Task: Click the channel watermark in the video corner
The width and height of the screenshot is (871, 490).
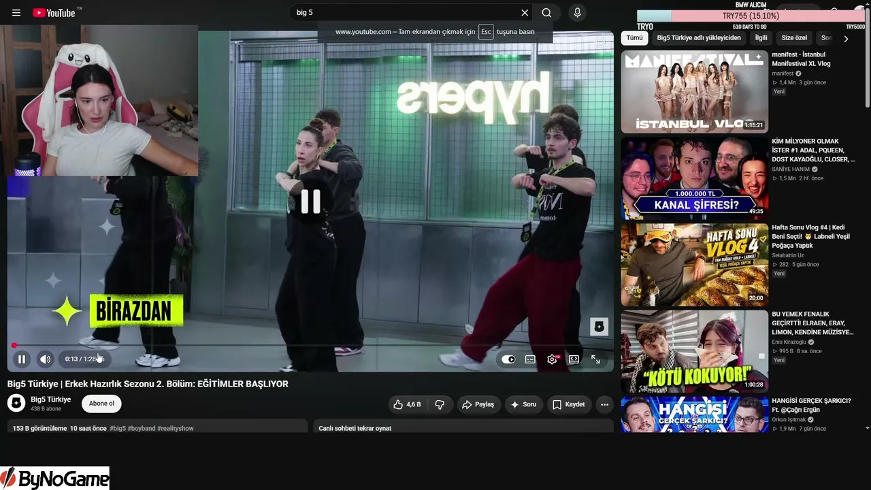Action: coord(599,326)
